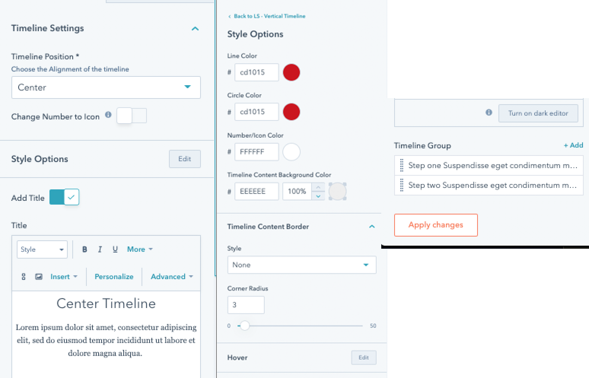The height and width of the screenshot is (378, 589).
Task: Open the Timeline Position dropdown
Action: (106, 87)
